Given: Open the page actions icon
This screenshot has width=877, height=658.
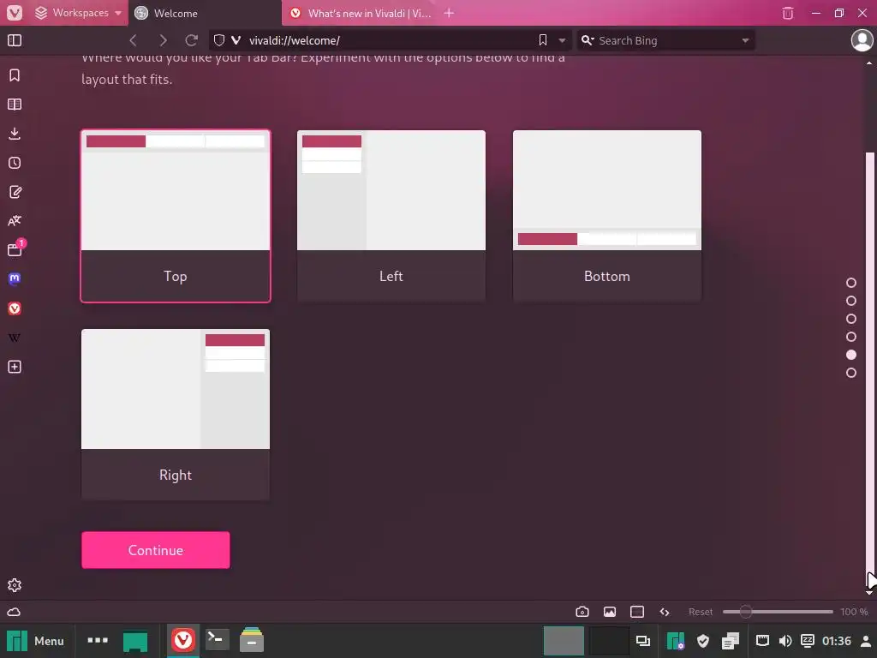Looking at the screenshot, I should tap(665, 612).
